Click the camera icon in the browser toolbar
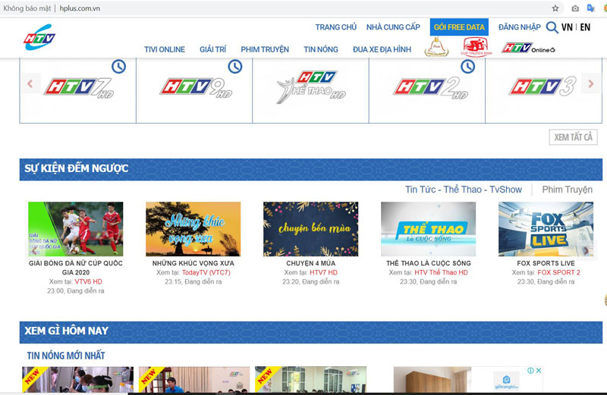Image resolution: width=607 pixels, height=395 pixels. (x=575, y=8)
